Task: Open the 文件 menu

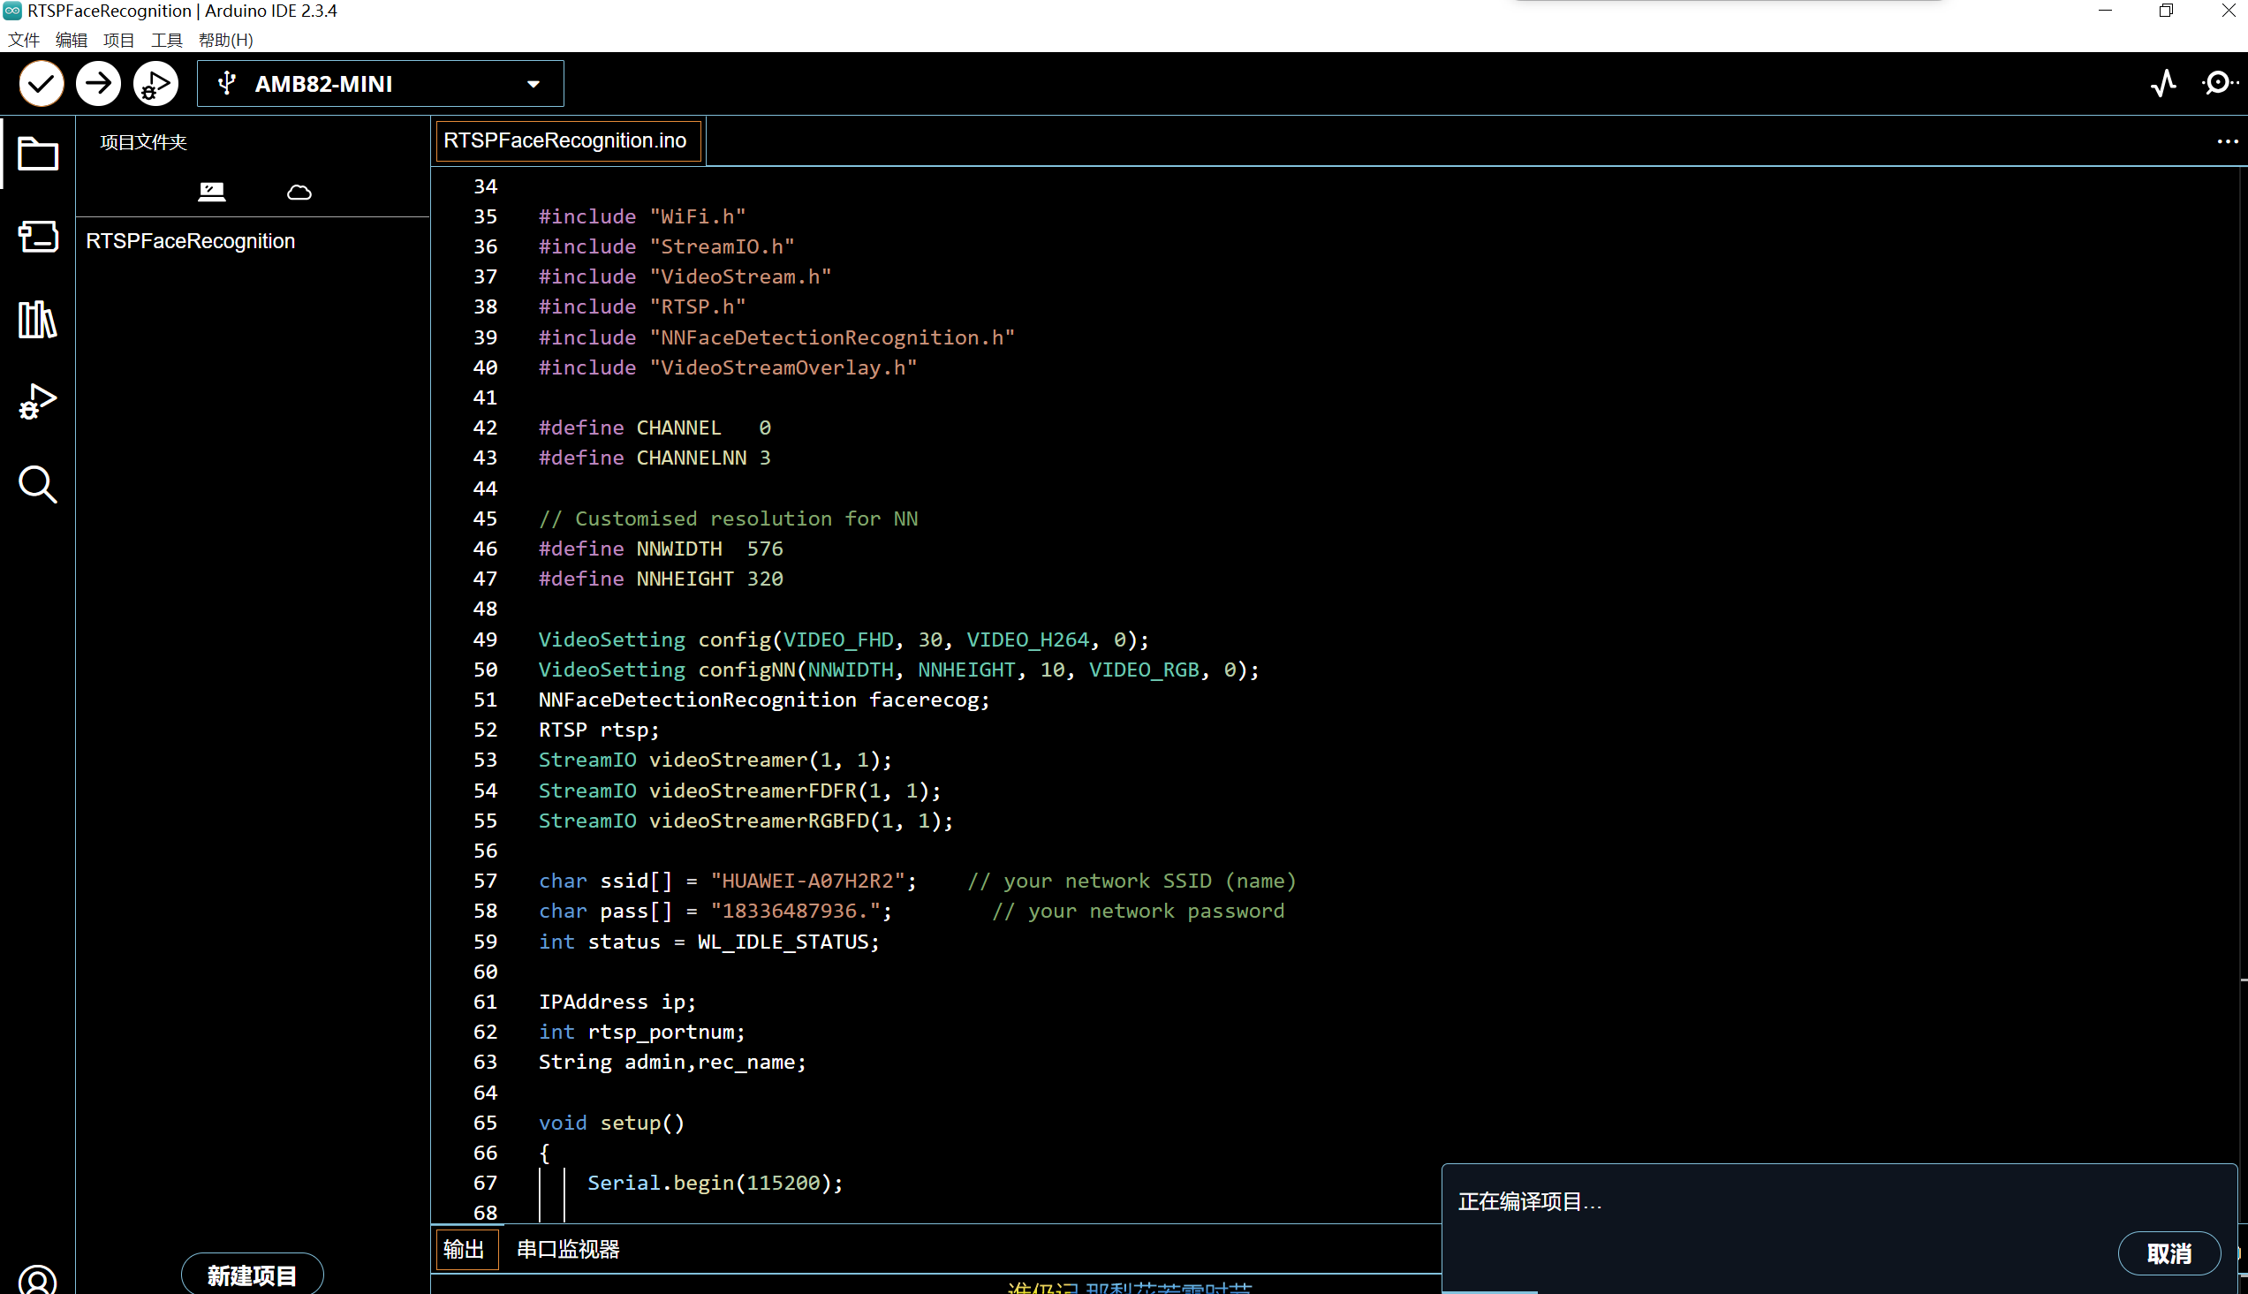Action: pyautogui.click(x=24, y=40)
